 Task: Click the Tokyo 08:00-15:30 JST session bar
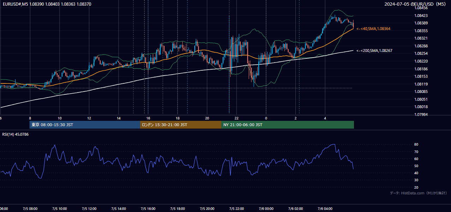point(85,125)
